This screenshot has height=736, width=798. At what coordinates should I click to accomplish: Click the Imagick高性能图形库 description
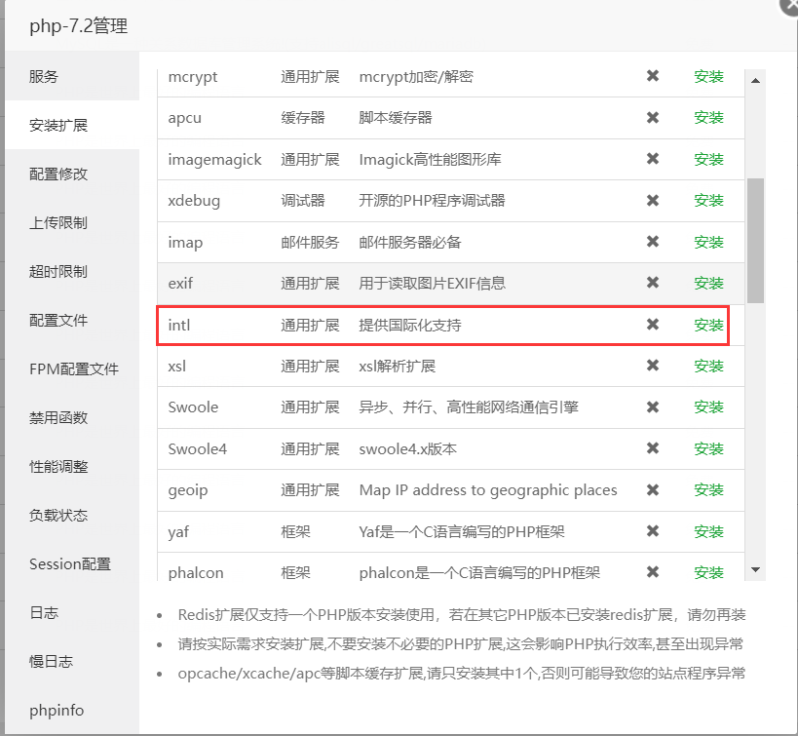click(x=430, y=160)
